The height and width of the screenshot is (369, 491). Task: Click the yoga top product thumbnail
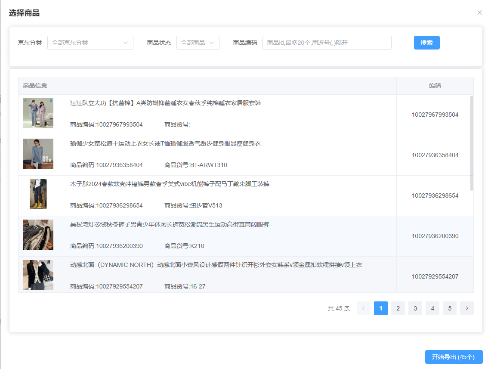click(x=38, y=154)
